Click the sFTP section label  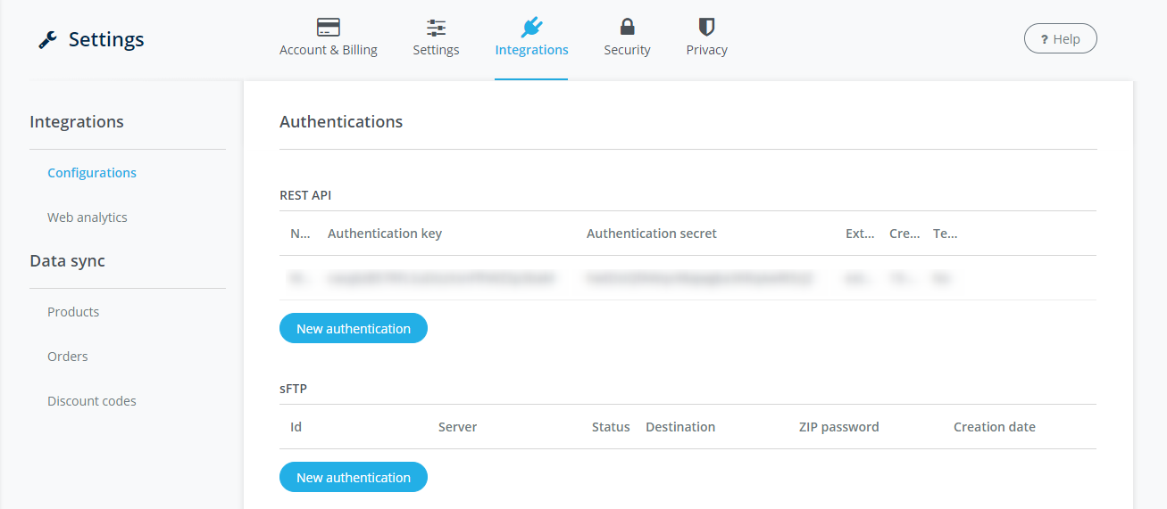294,389
